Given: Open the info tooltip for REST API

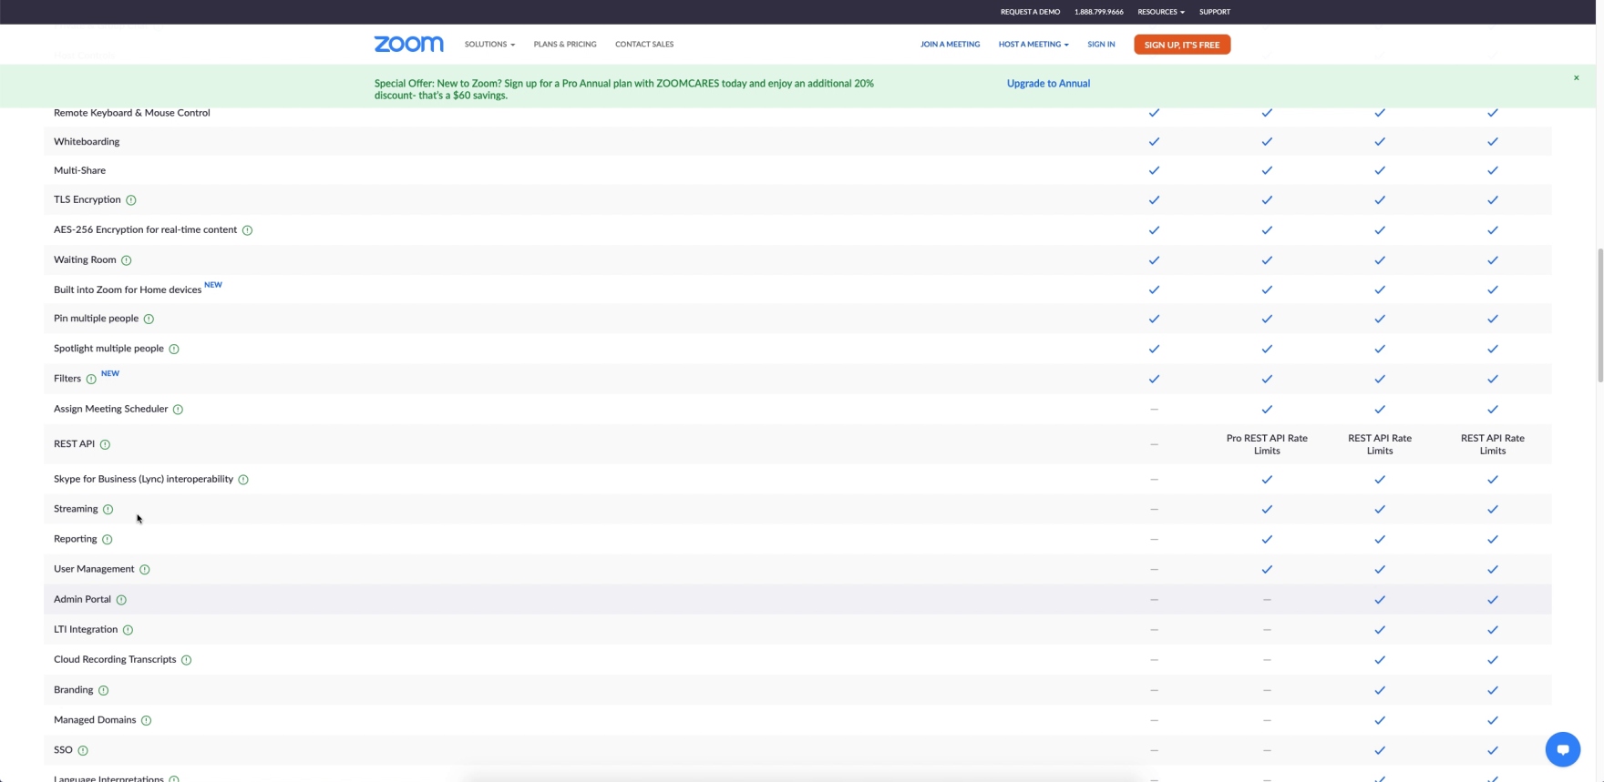Looking at the screenshot, I should pyautogui.click(x=105, y=444).
